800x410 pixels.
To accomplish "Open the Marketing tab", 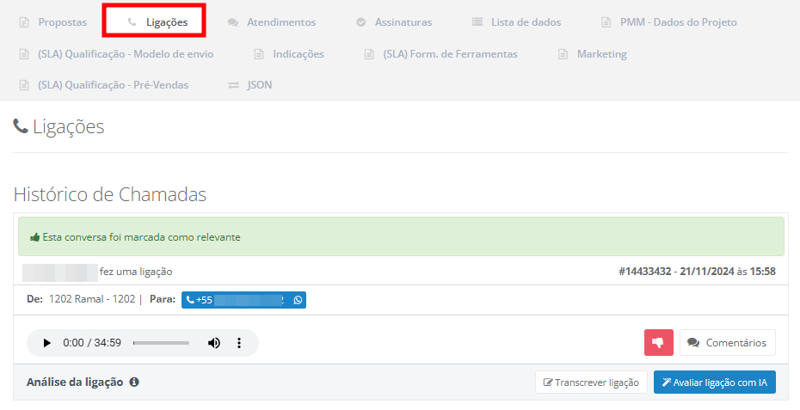I will coord(593,54).
